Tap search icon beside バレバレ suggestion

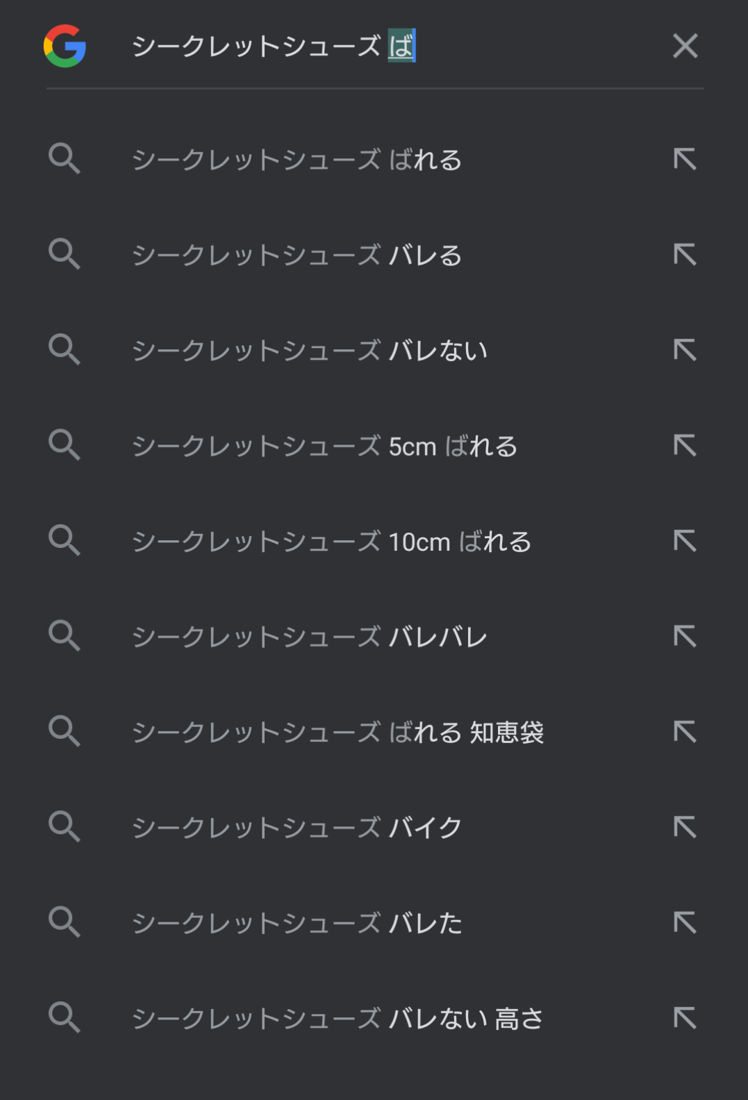click(x=65, y=635)
